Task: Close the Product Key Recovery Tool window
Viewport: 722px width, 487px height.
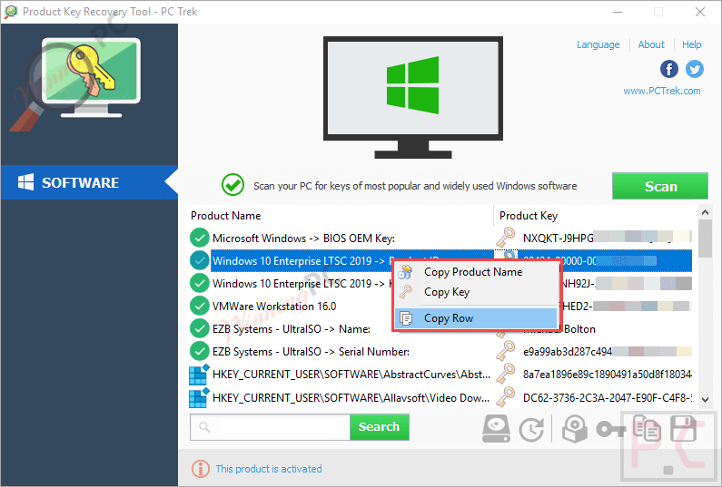Action: [700, 12]
